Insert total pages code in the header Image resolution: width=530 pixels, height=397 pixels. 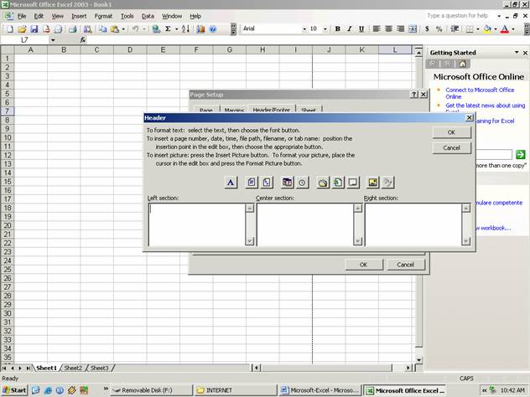click(267, 183)
